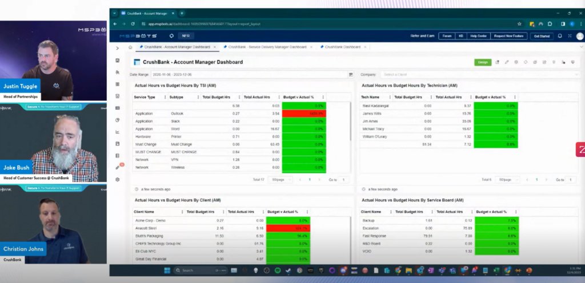Click the circular sync icon beside NFR

coord(171,36)
